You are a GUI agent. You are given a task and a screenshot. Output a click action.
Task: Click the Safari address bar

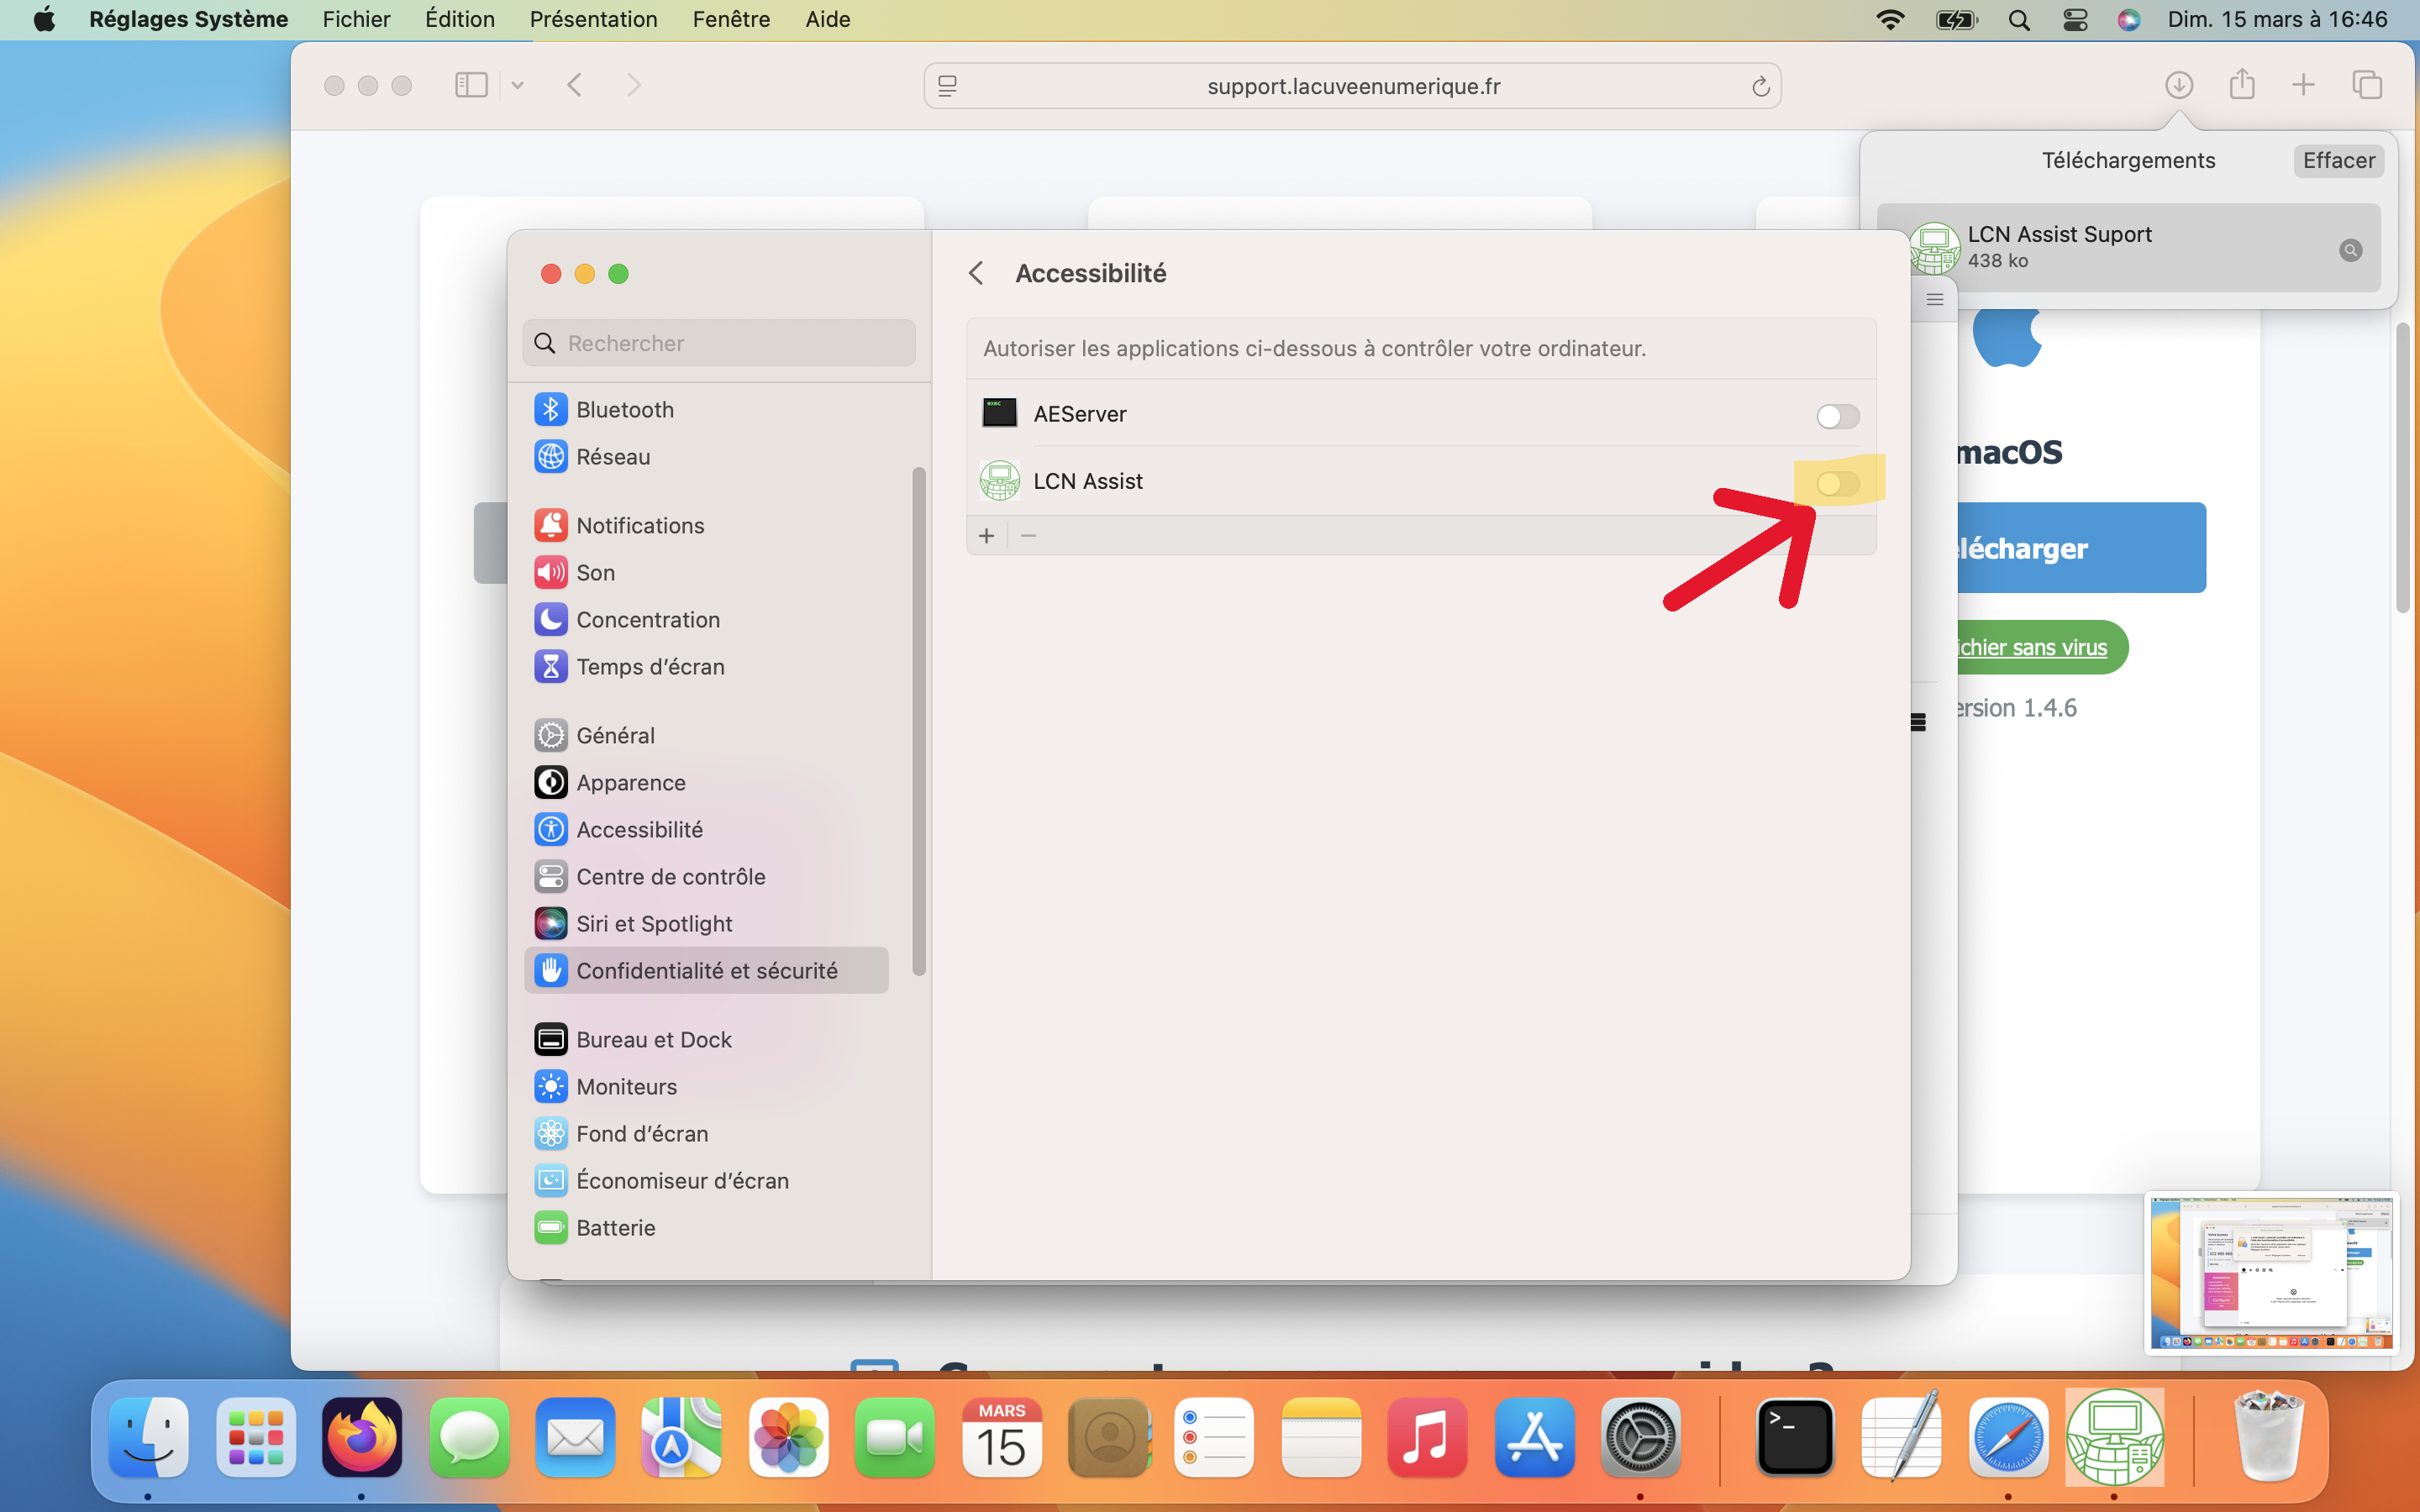tap(1352, 86)
